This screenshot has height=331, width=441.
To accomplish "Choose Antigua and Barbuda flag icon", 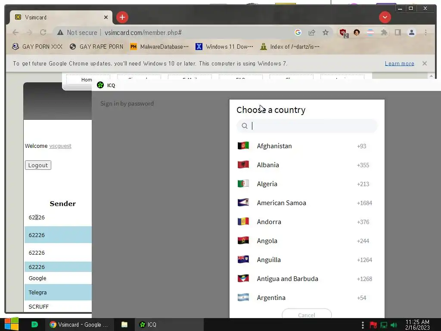I will tap(243, 279).
